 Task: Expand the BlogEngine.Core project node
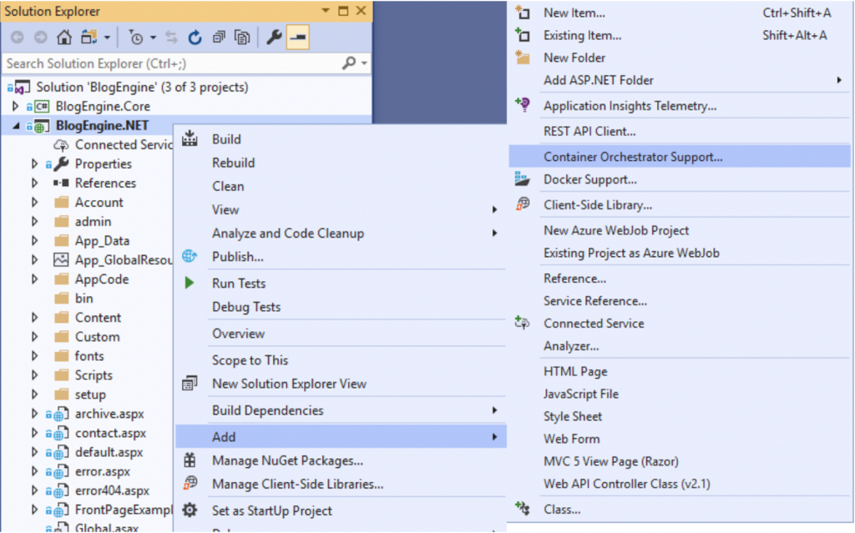point(16,106)
